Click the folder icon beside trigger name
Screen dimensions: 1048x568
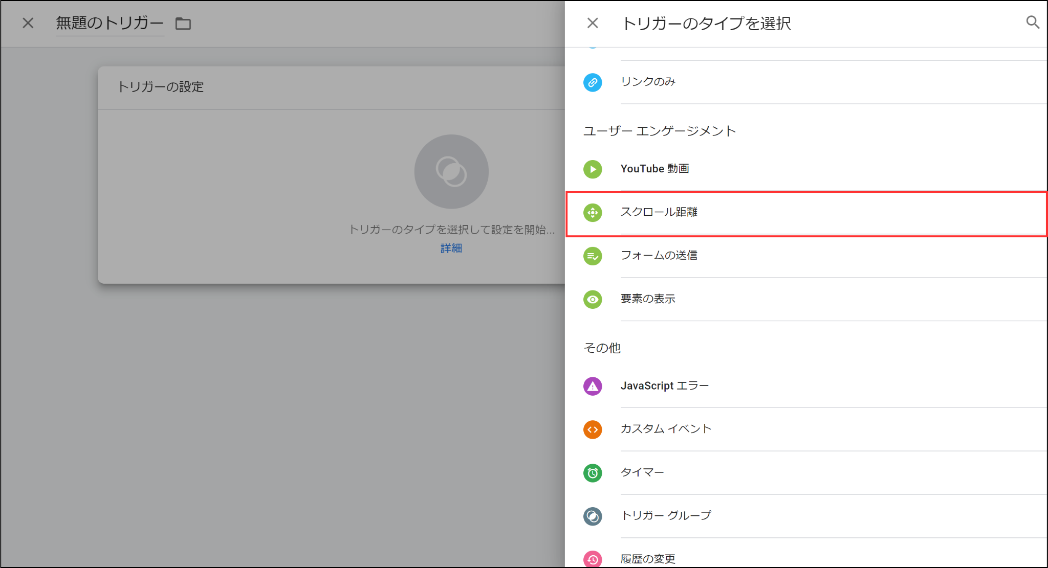[183, 24]
